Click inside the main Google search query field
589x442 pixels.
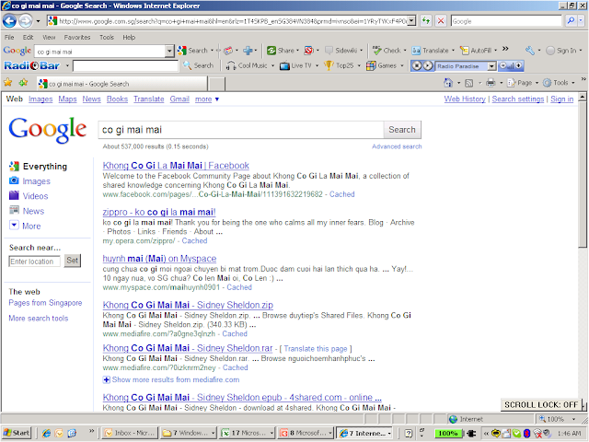241,130
